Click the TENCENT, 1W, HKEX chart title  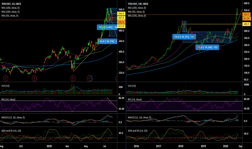pyautogui.click(x=138, y=4)
